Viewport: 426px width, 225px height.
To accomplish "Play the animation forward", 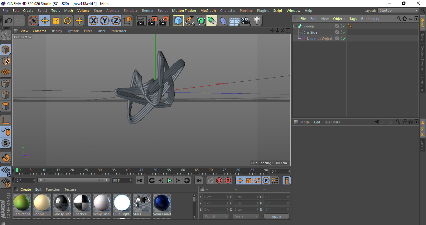I will [x=169, y=180].
